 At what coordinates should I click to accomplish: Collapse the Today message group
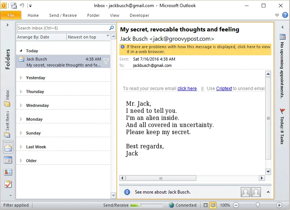[x=21, y=50]
